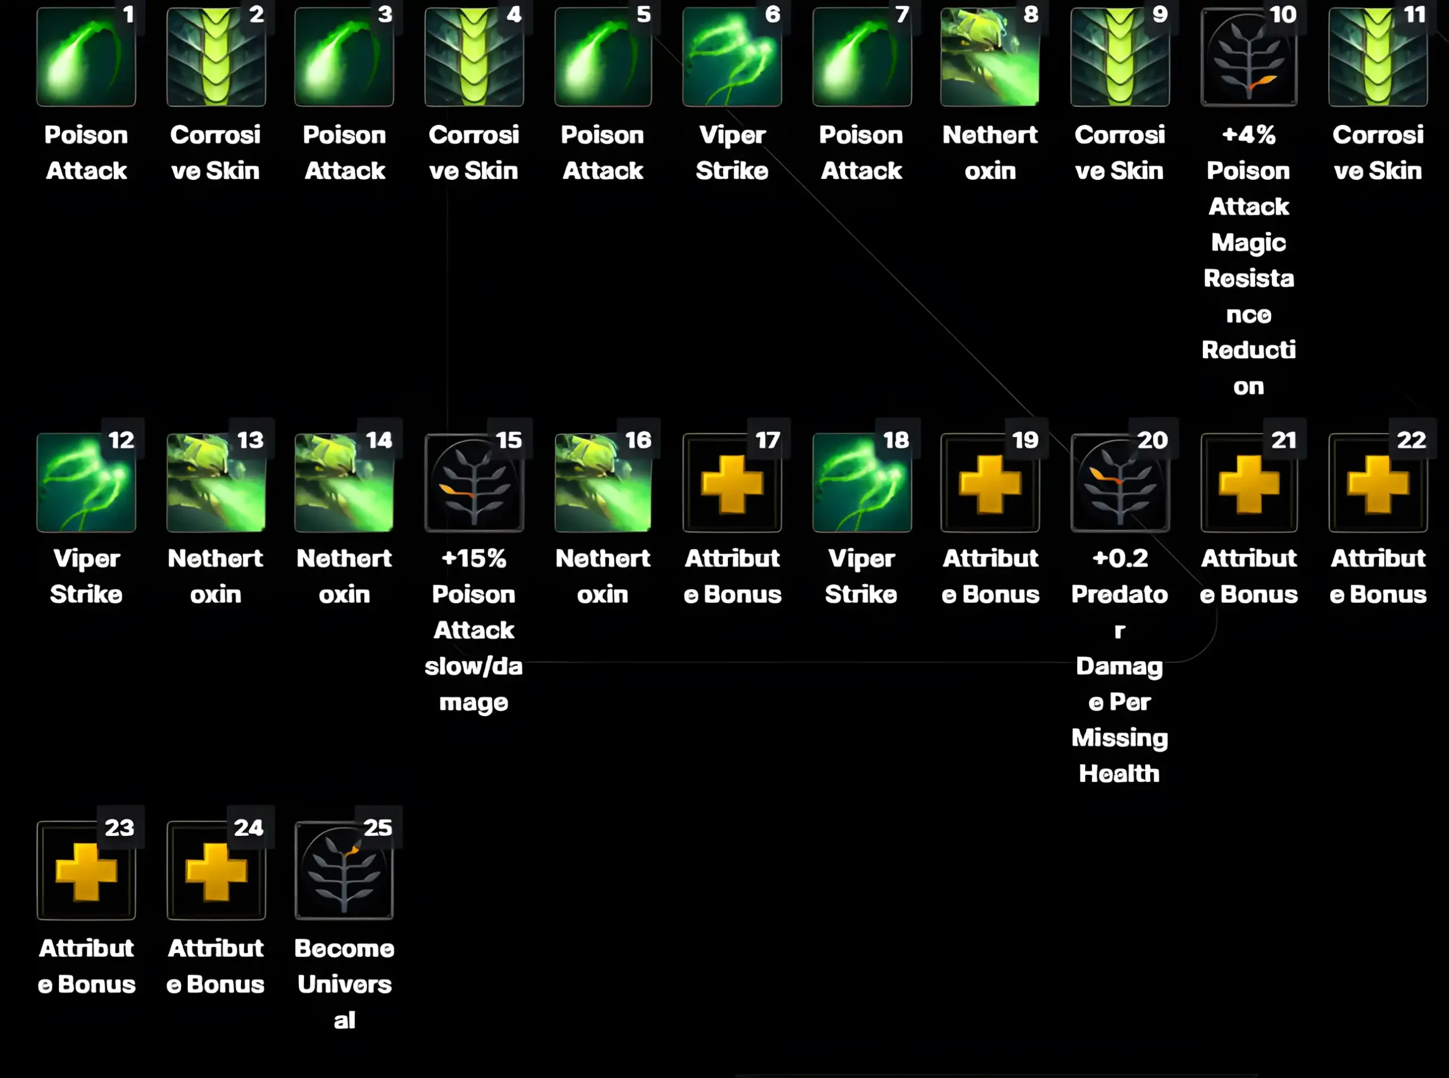Click the '+15% Poison Attack slow/damage' label
This screenshot has width=1449, height=1078.
[474, 631]
